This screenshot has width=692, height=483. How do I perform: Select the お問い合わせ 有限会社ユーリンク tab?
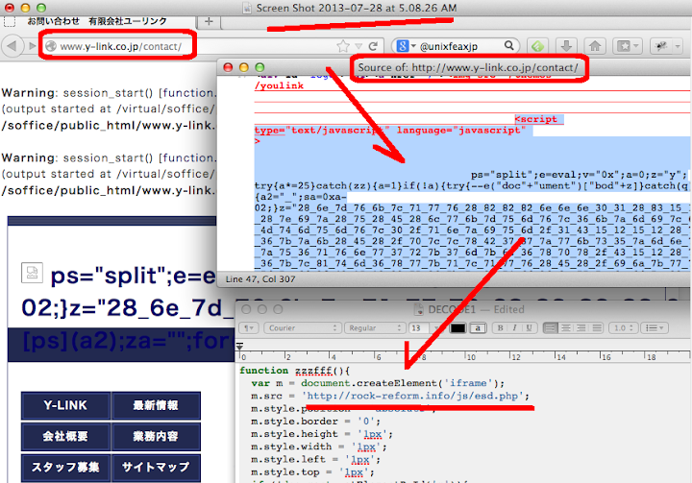97,21
